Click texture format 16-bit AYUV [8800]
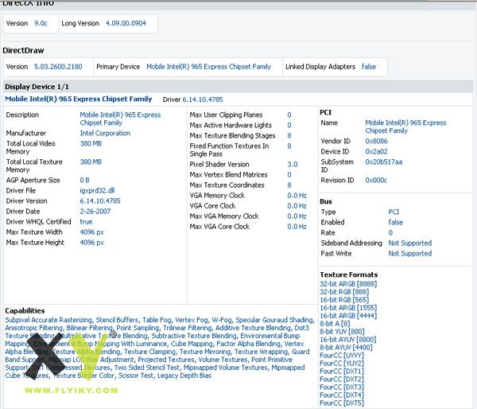 click(348, 339)
